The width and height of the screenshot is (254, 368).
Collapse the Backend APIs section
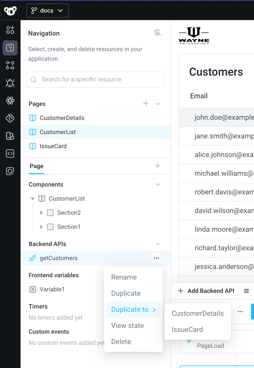[158, 244]
